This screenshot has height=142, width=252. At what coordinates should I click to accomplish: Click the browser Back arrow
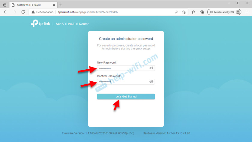pyautogui.click(x=6, y=12)
